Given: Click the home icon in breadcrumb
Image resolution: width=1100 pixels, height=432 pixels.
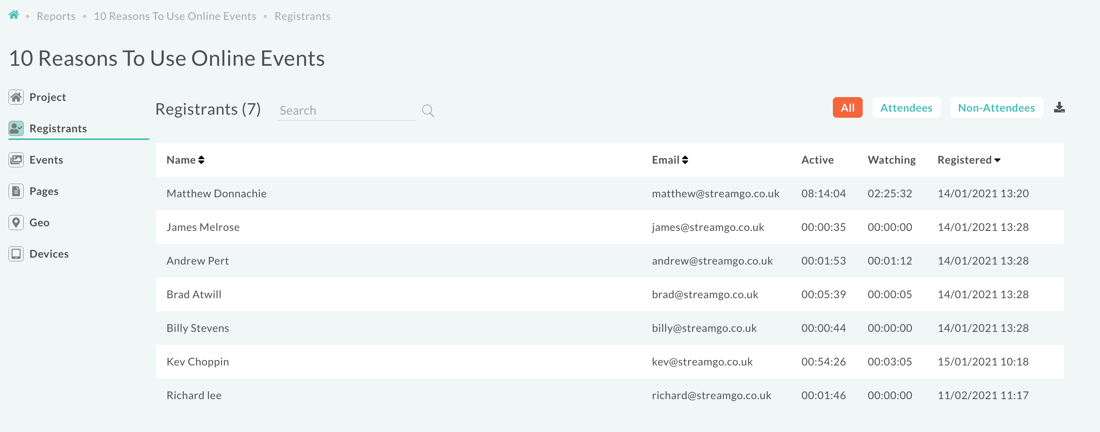Looking at the screenshot, I should point(14,15).
